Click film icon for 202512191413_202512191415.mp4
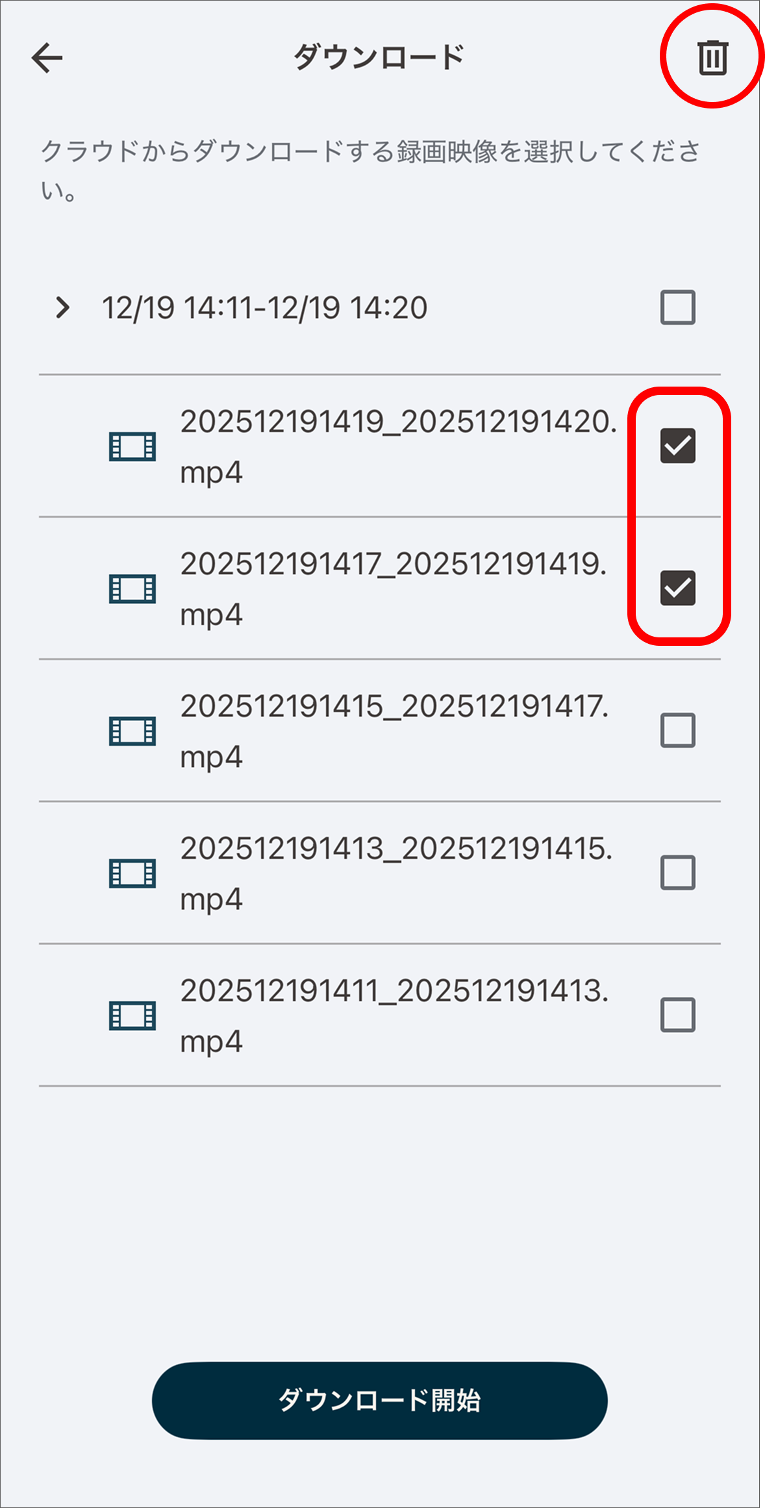The height and width of the screenshot is (1508, 765). click(132, 873)
